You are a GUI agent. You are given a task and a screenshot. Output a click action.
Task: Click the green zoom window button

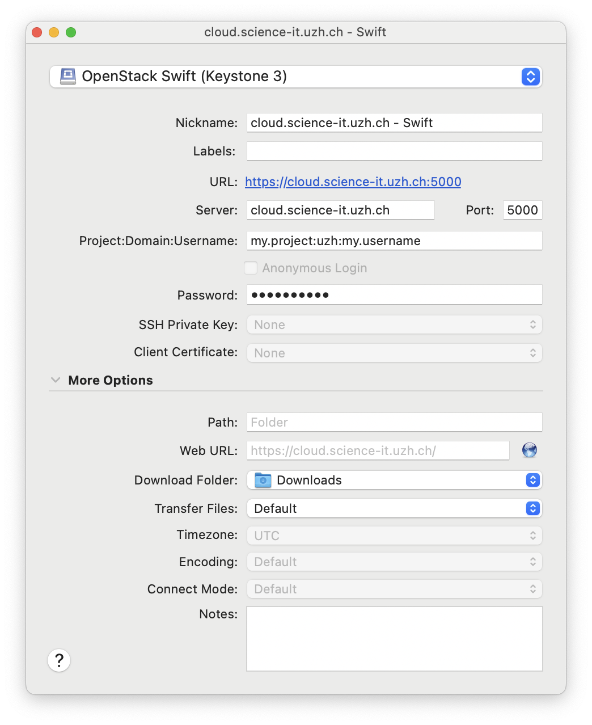(x=71, y=32)
